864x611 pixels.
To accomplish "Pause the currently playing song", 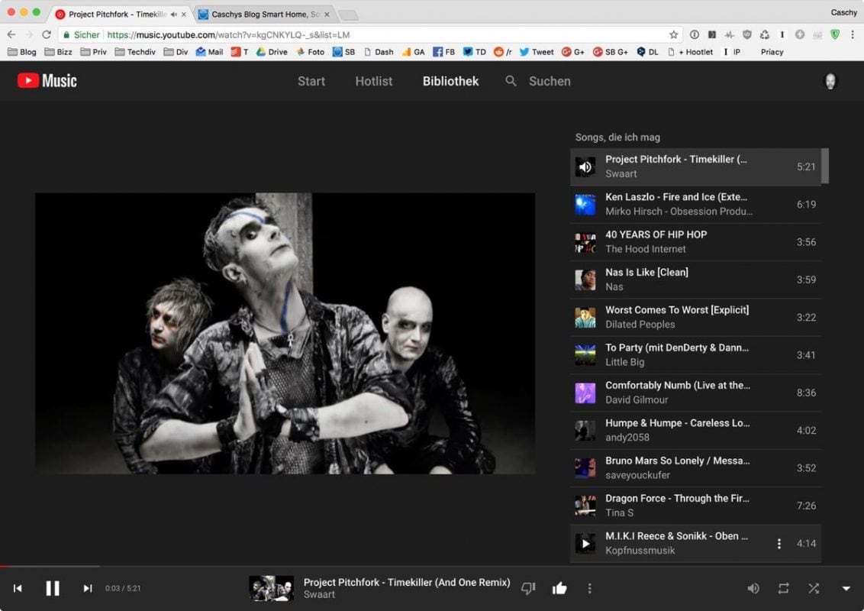I will point(52,588).
